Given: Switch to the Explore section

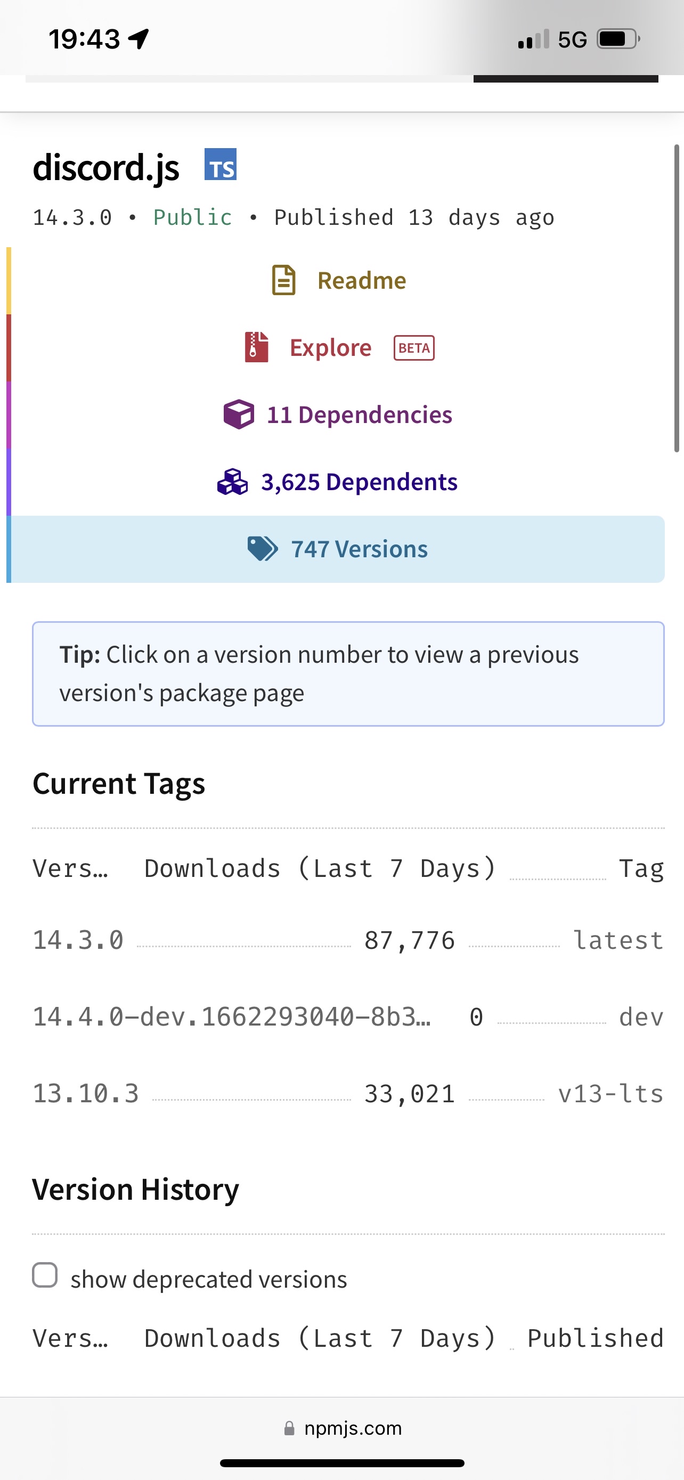Looking at the screenshot, I should pos(331,347).
